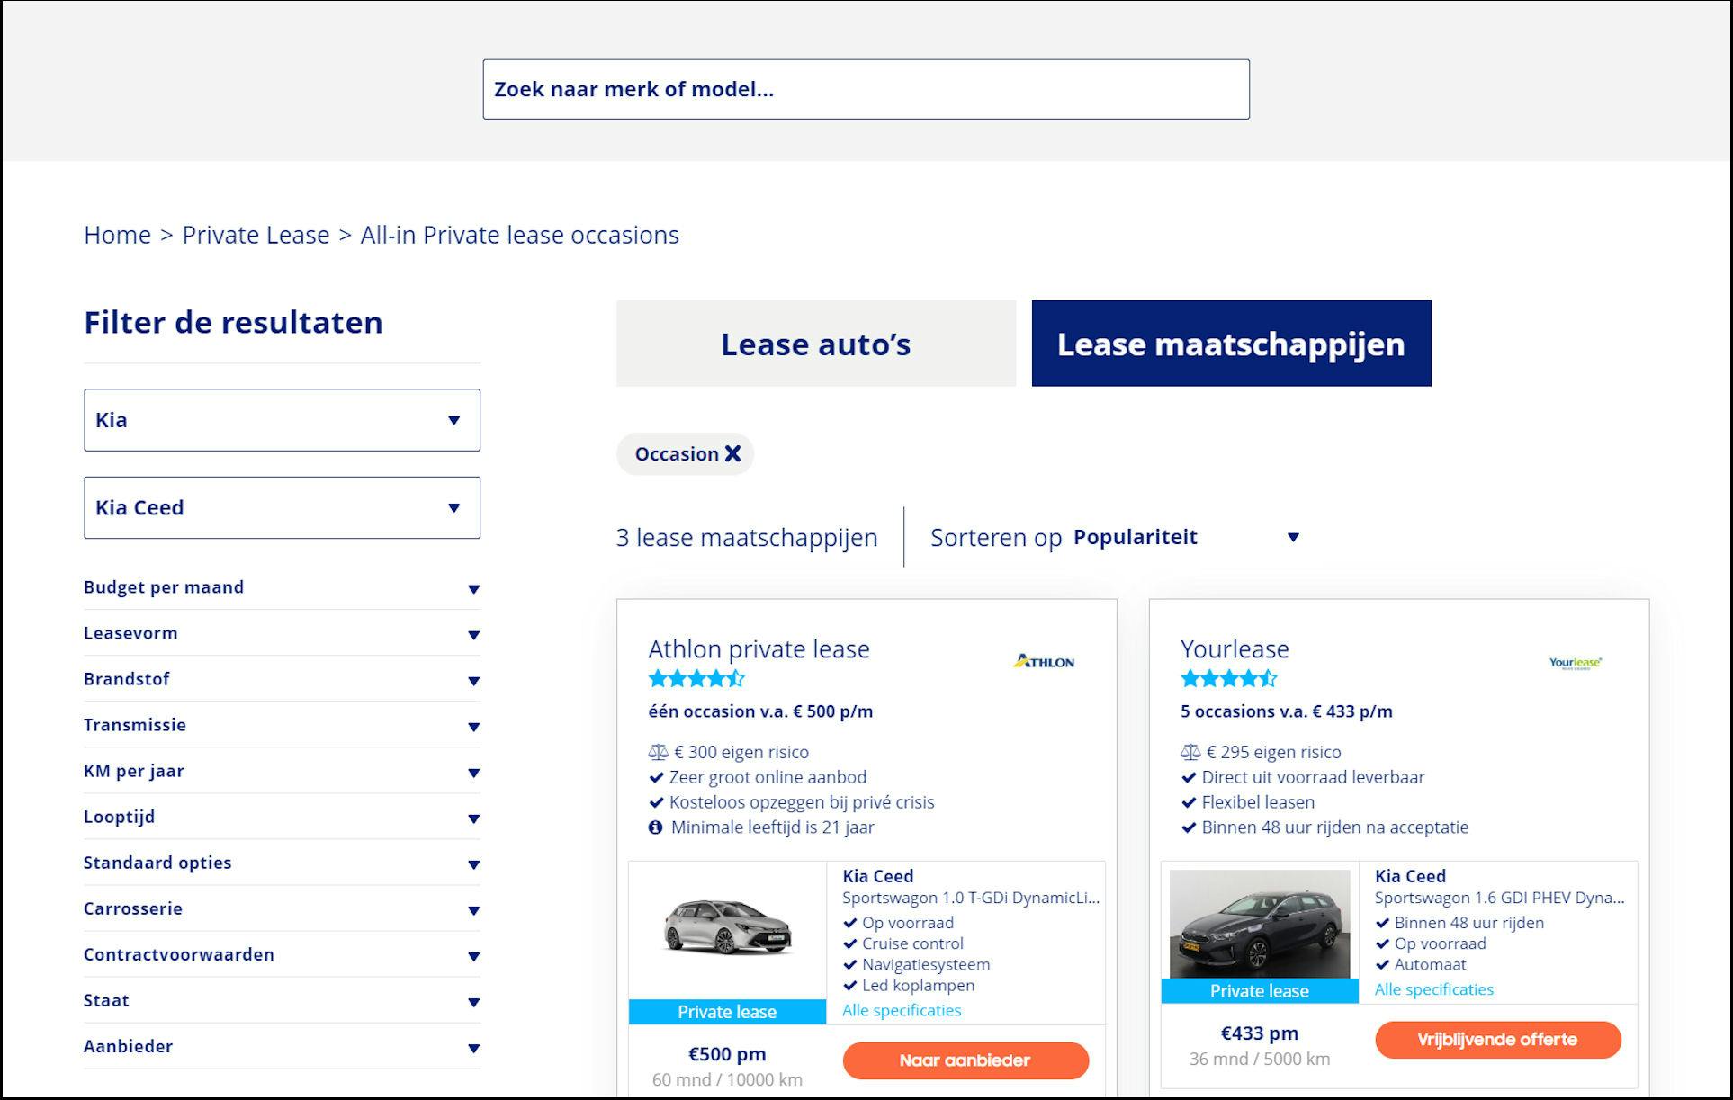Click the scales icon next to €300 eigen risico
The image size is (1733, 1100).
658,752
